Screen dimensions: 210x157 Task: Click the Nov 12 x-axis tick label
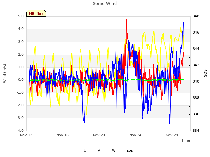point(26,135)
